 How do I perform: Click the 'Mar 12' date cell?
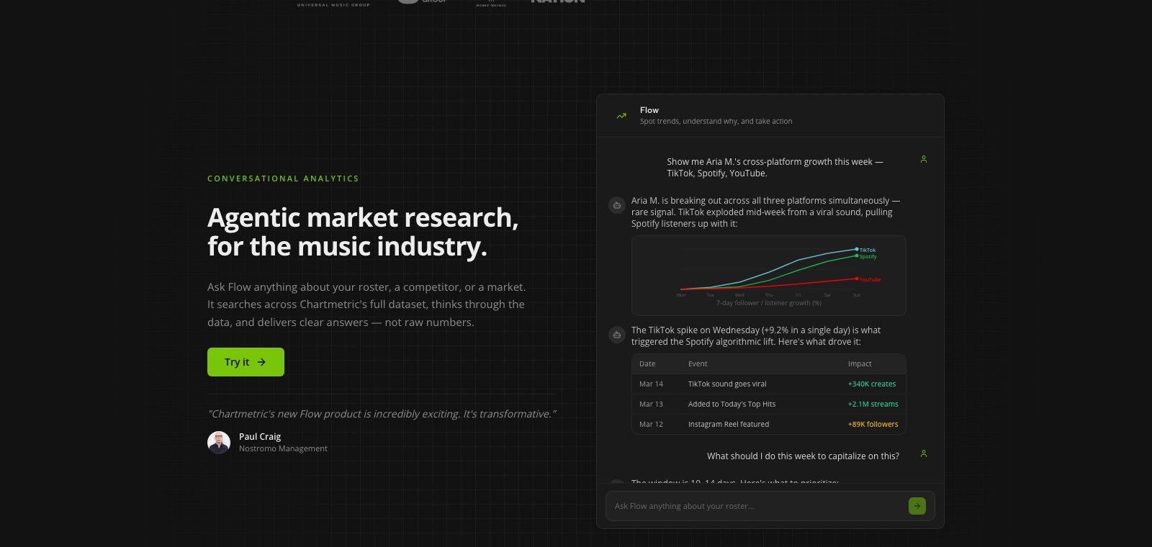tap(651, 424)
